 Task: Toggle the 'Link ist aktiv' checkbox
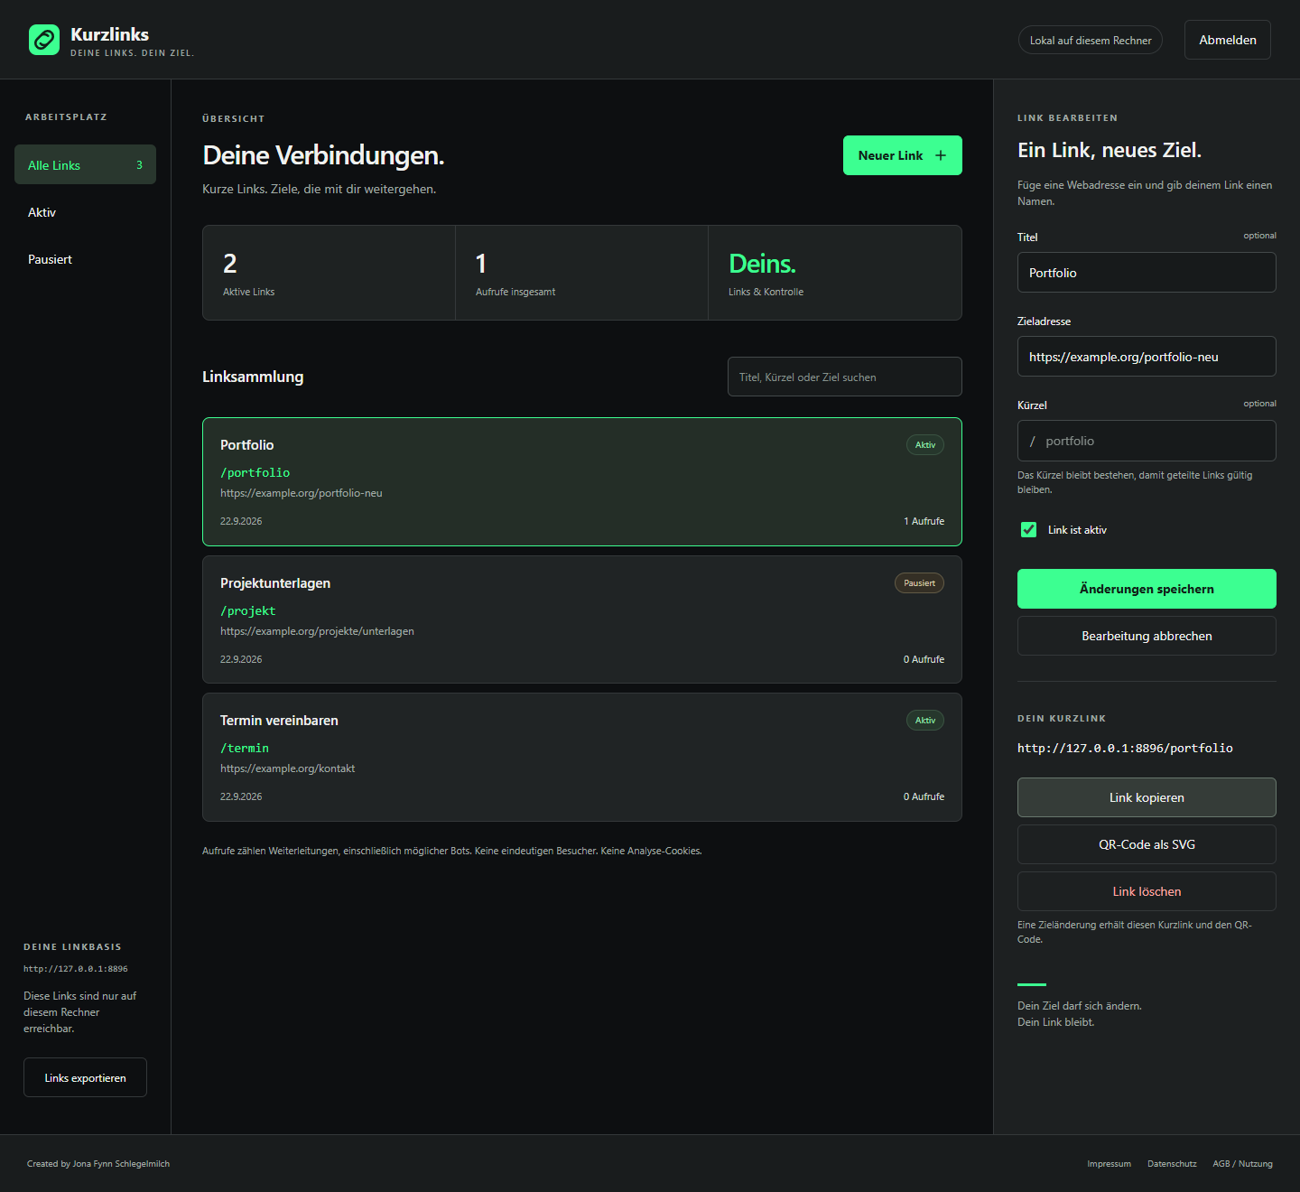point(1028,529)
